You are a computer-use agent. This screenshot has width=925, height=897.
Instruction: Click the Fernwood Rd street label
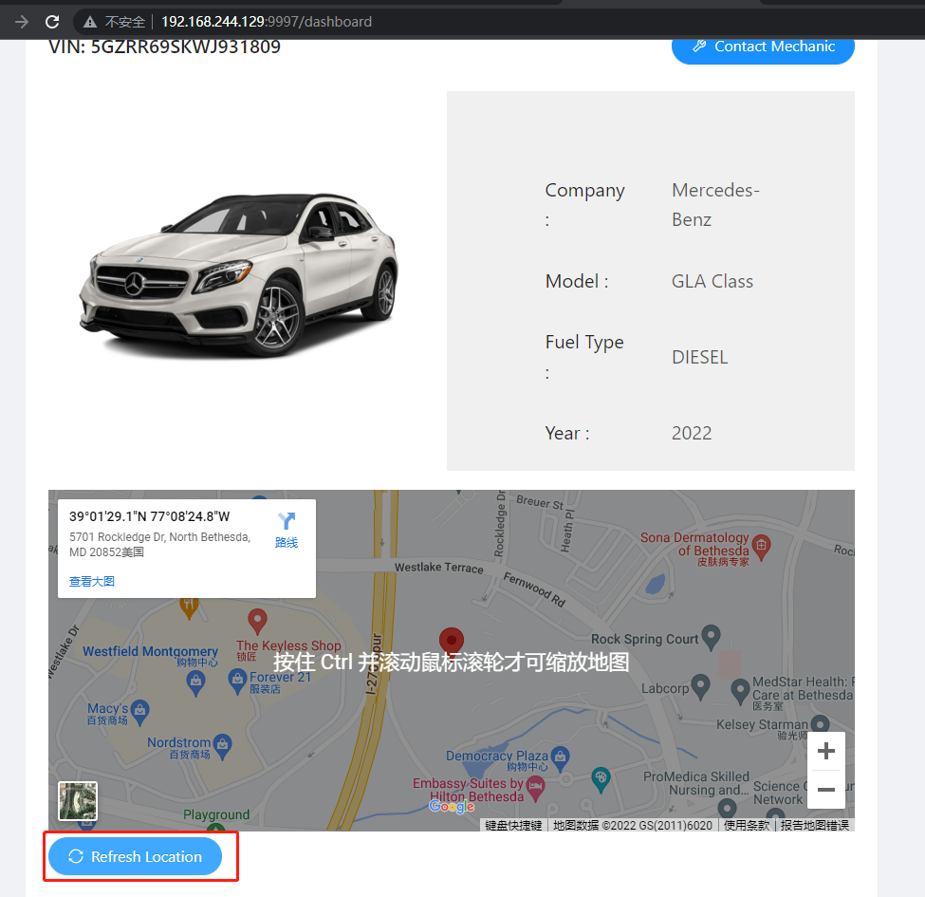coord(534,589)
